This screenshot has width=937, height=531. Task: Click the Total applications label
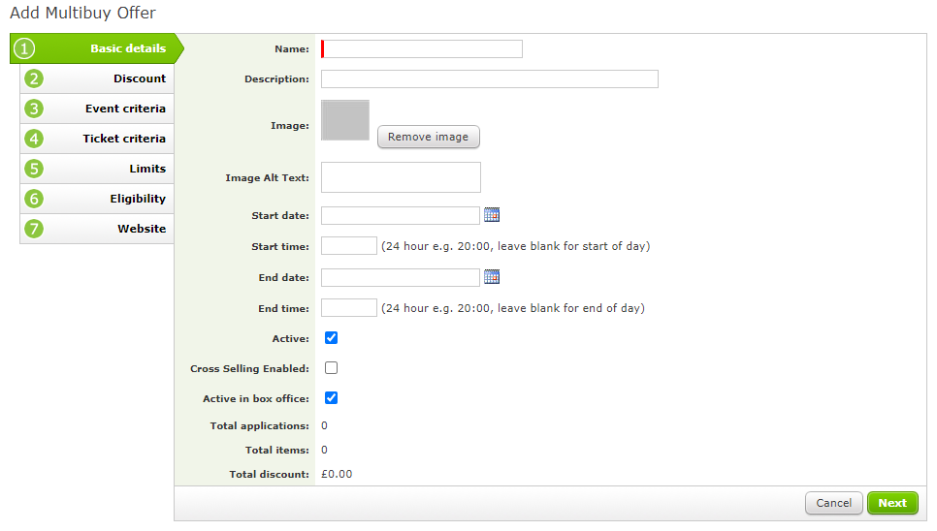pyautogui.click(x=259, y=425)
